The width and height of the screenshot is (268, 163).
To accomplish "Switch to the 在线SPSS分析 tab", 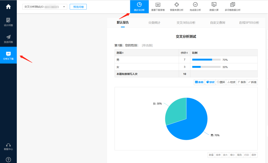I will click(249, 23).
